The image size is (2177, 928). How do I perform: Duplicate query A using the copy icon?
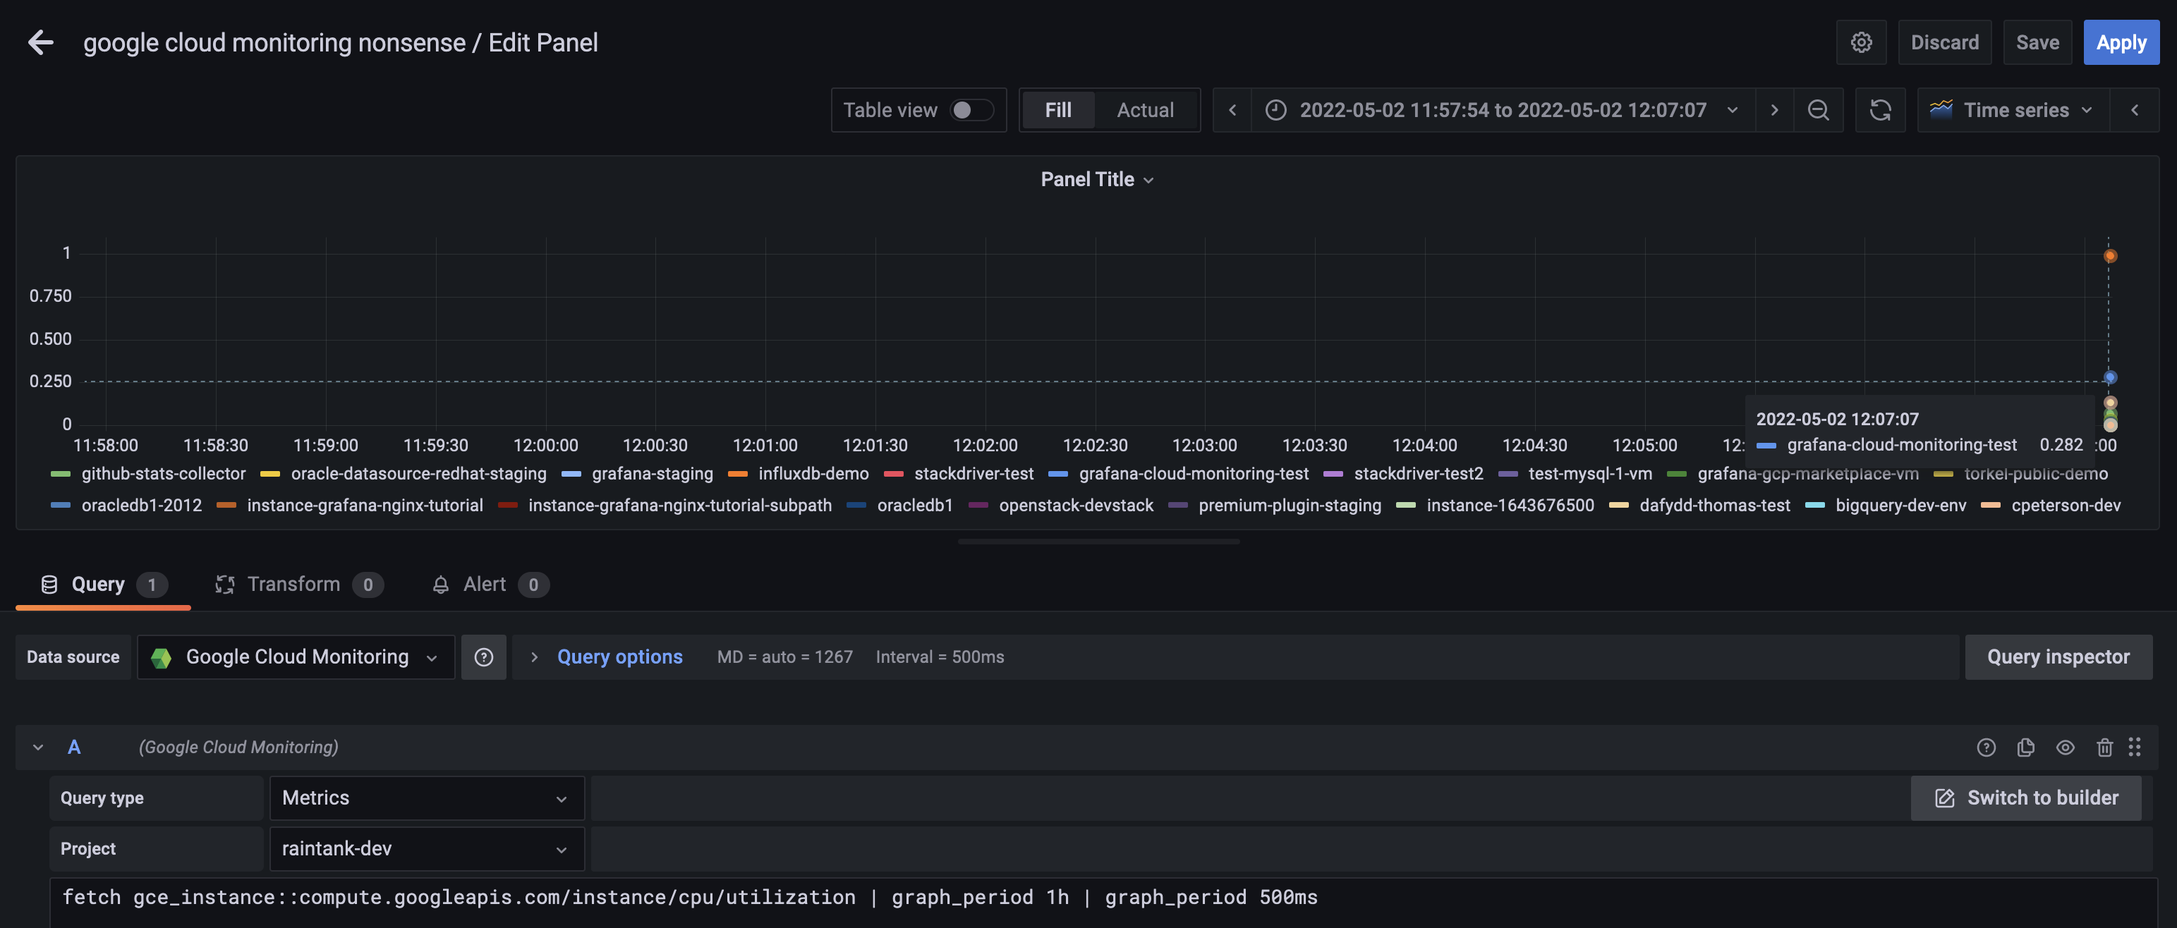coord(2026,747)
